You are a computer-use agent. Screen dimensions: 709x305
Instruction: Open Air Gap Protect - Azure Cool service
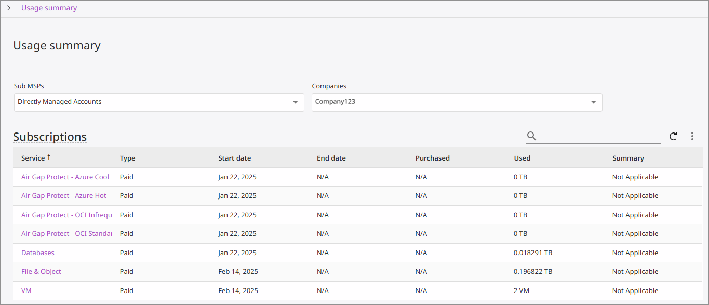pyautogui.click(x=65, y=177)
